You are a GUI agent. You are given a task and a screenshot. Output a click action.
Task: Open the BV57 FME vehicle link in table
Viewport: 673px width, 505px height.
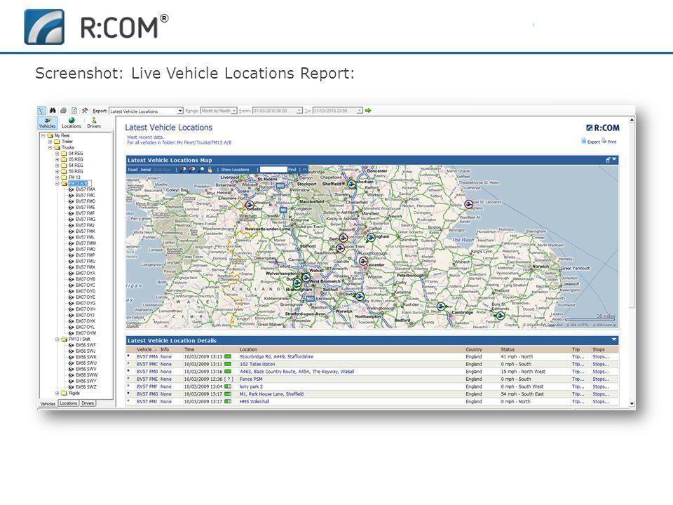pyautogui.click(x=147, y=379)
